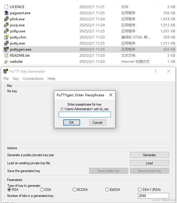177x203 pixels.
Task: Click the Generate button
Action: (x=149, y=155)
